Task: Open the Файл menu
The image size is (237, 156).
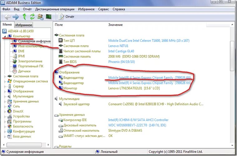Action: 6,9
